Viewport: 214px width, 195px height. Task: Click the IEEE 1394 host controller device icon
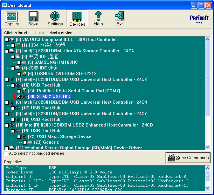[12, 39]
